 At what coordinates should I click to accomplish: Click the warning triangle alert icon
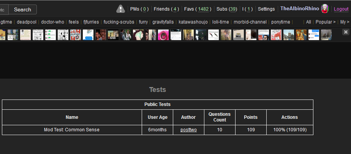coord(120,9)
